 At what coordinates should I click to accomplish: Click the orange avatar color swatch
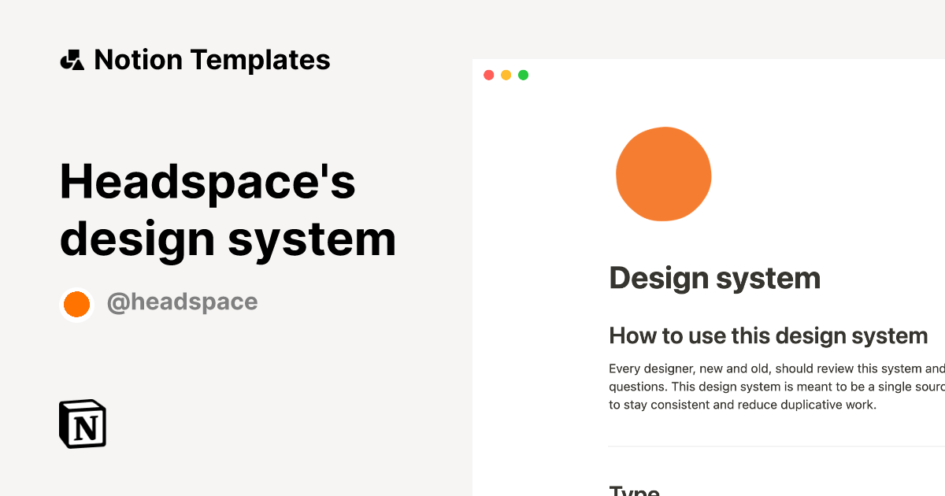pos(76,303)
